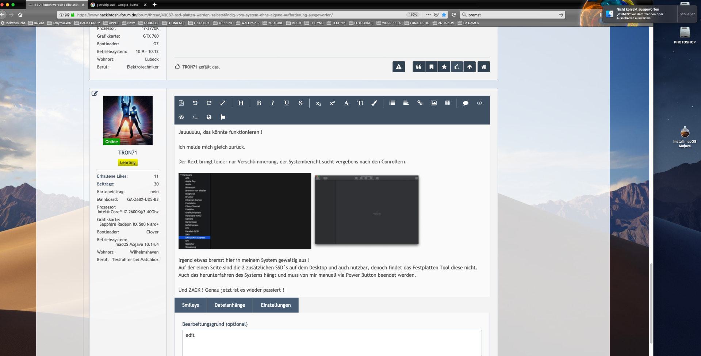The width and height of the screenshot is (701, 356).
Task: Reset the 140% zoom level indicator
Action: point(413,15)
